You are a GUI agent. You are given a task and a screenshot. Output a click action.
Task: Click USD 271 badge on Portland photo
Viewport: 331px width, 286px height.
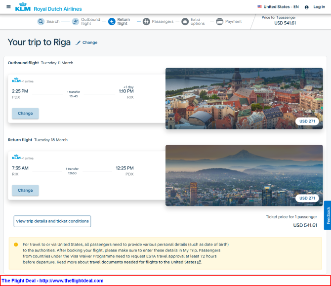pos(307,198)
